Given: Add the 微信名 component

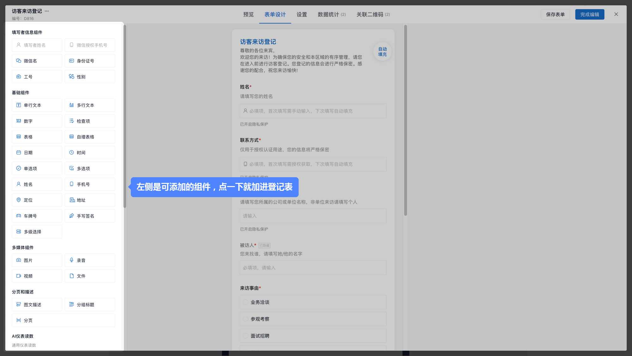Looking at the screenshot, I should coord(37,61).
